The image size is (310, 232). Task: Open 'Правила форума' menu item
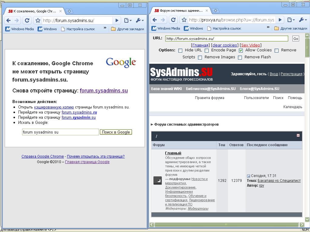coord(209,98)
